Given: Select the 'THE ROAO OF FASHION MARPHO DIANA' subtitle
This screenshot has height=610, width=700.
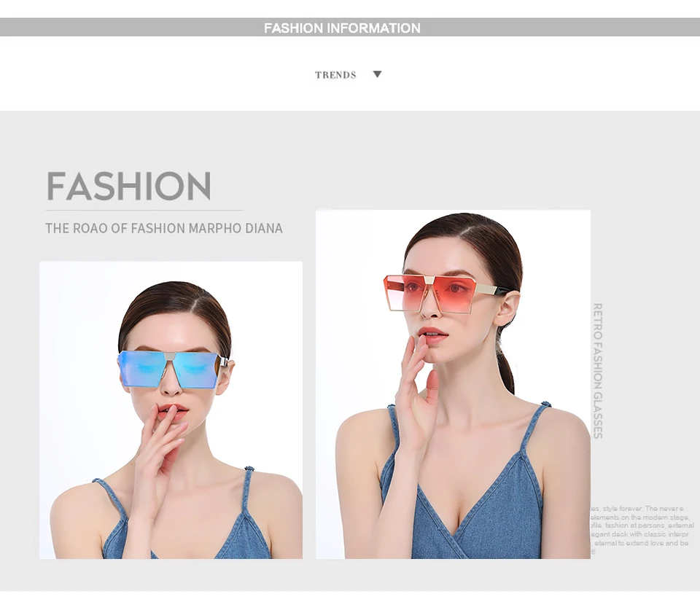Looking at the screenshot, I should point(164,228).
